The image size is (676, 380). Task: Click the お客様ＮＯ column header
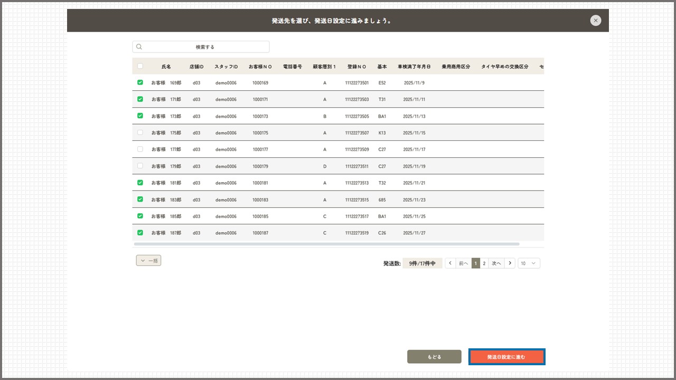coord(260,66)
